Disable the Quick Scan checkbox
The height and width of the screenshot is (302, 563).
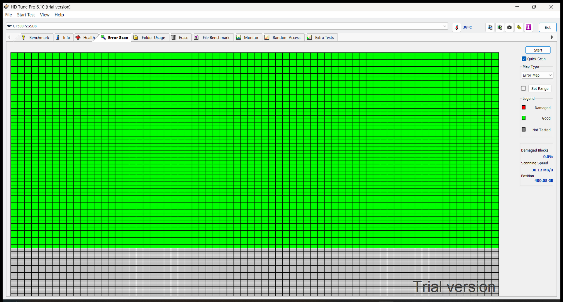click(x=524, y=59)
